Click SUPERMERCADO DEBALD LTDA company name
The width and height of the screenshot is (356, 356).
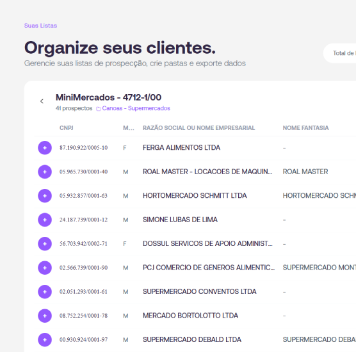tap(192, 339)
